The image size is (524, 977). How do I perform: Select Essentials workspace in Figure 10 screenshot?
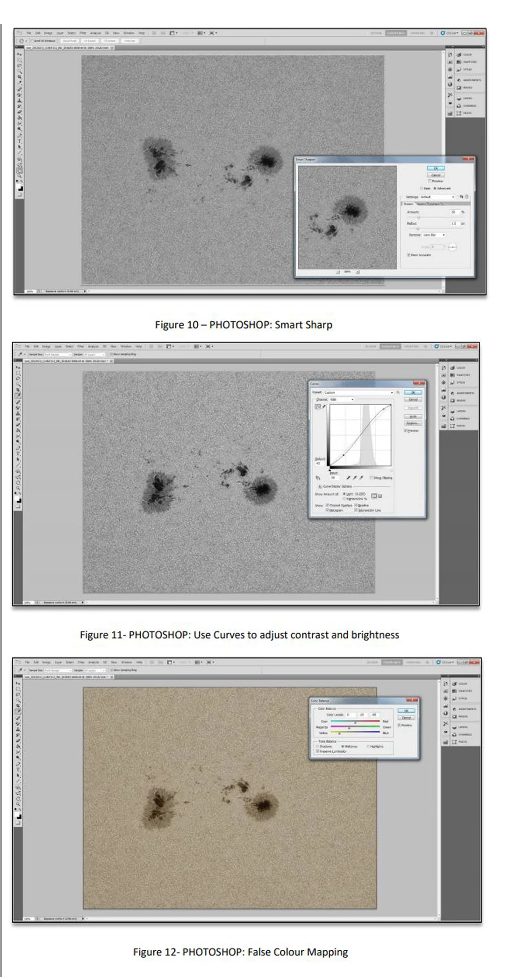click(x=396, y=33)
